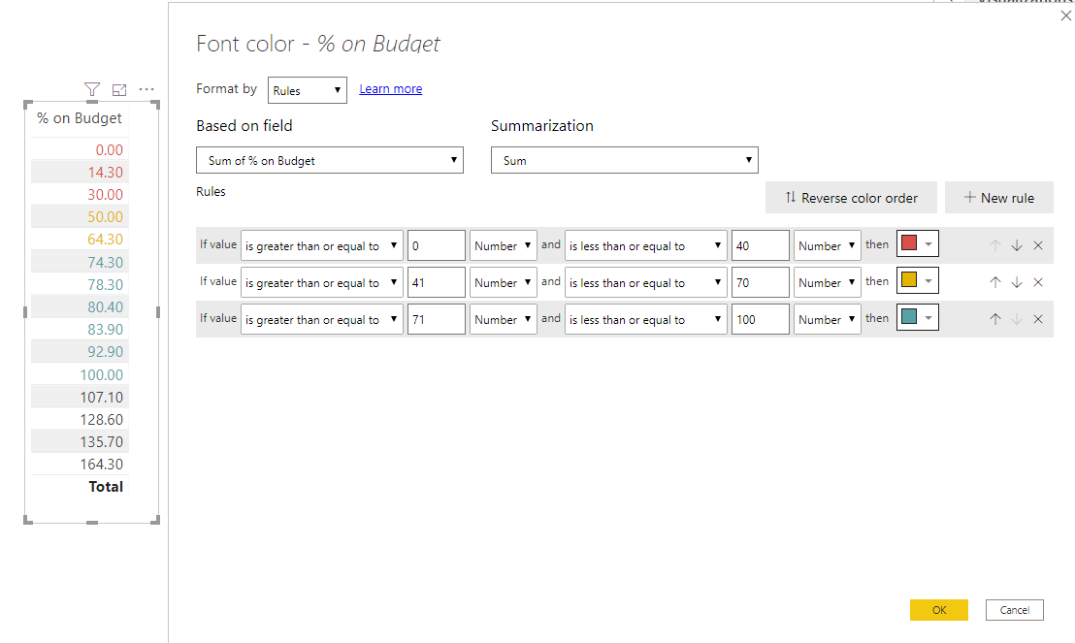The width and height of the screenshot is (1075, 643).
Task: Edit the first rule's maximum value 40
Action: [x=761, y=245]
